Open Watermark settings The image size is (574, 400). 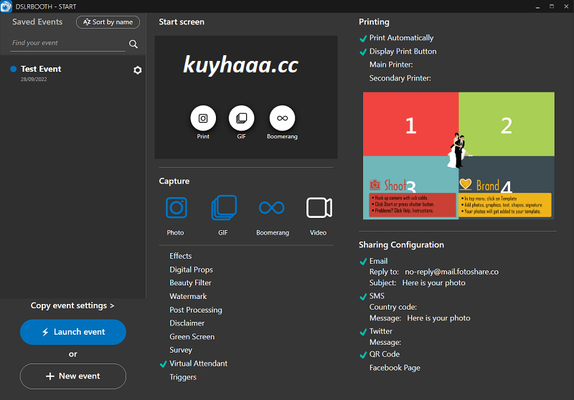point(188,296)
